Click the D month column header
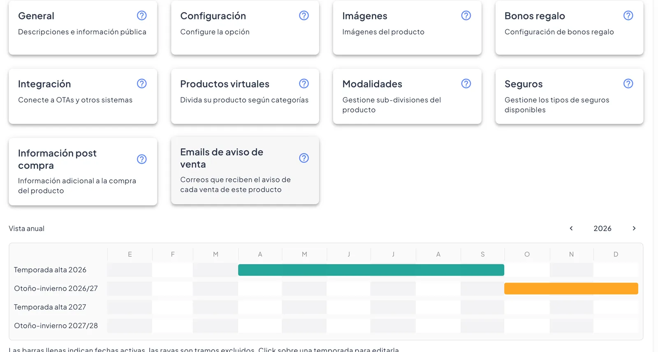Viewport: 658px width, 352px height. click(616, 254)
